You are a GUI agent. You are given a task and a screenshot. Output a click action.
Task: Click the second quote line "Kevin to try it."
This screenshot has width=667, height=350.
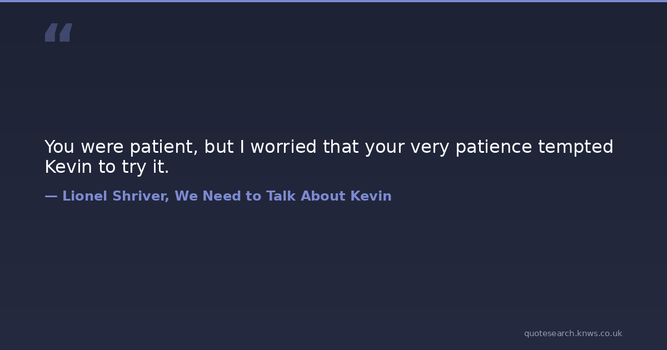[x=107, y=167]
